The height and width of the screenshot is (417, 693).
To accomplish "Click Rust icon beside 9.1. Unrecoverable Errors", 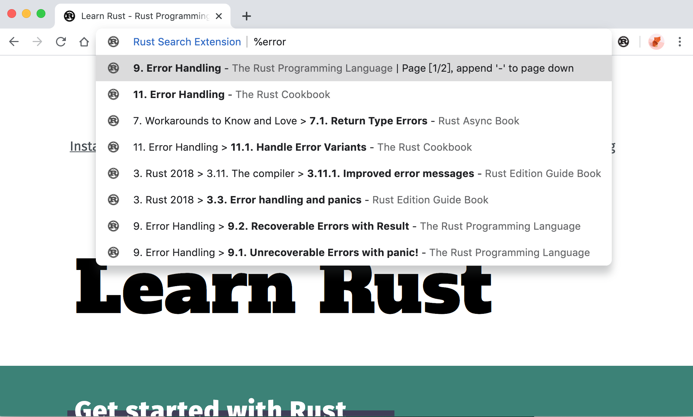I will (x=113, y=252).
